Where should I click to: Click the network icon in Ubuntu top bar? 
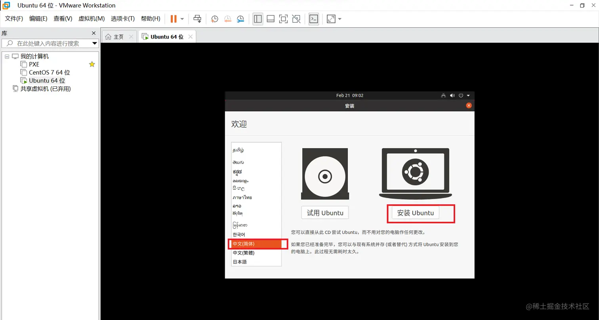coord(443,95)
